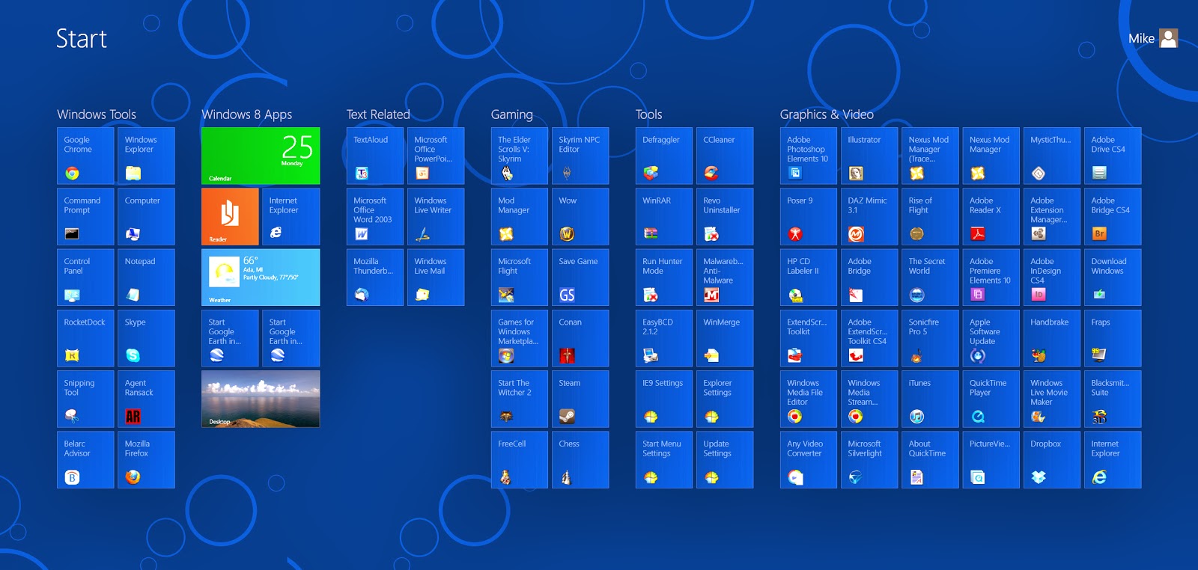The width and height of the screenshot is (1198, 570).
Task: Open the Microsoft Flight tile
Action: (520, 277)
